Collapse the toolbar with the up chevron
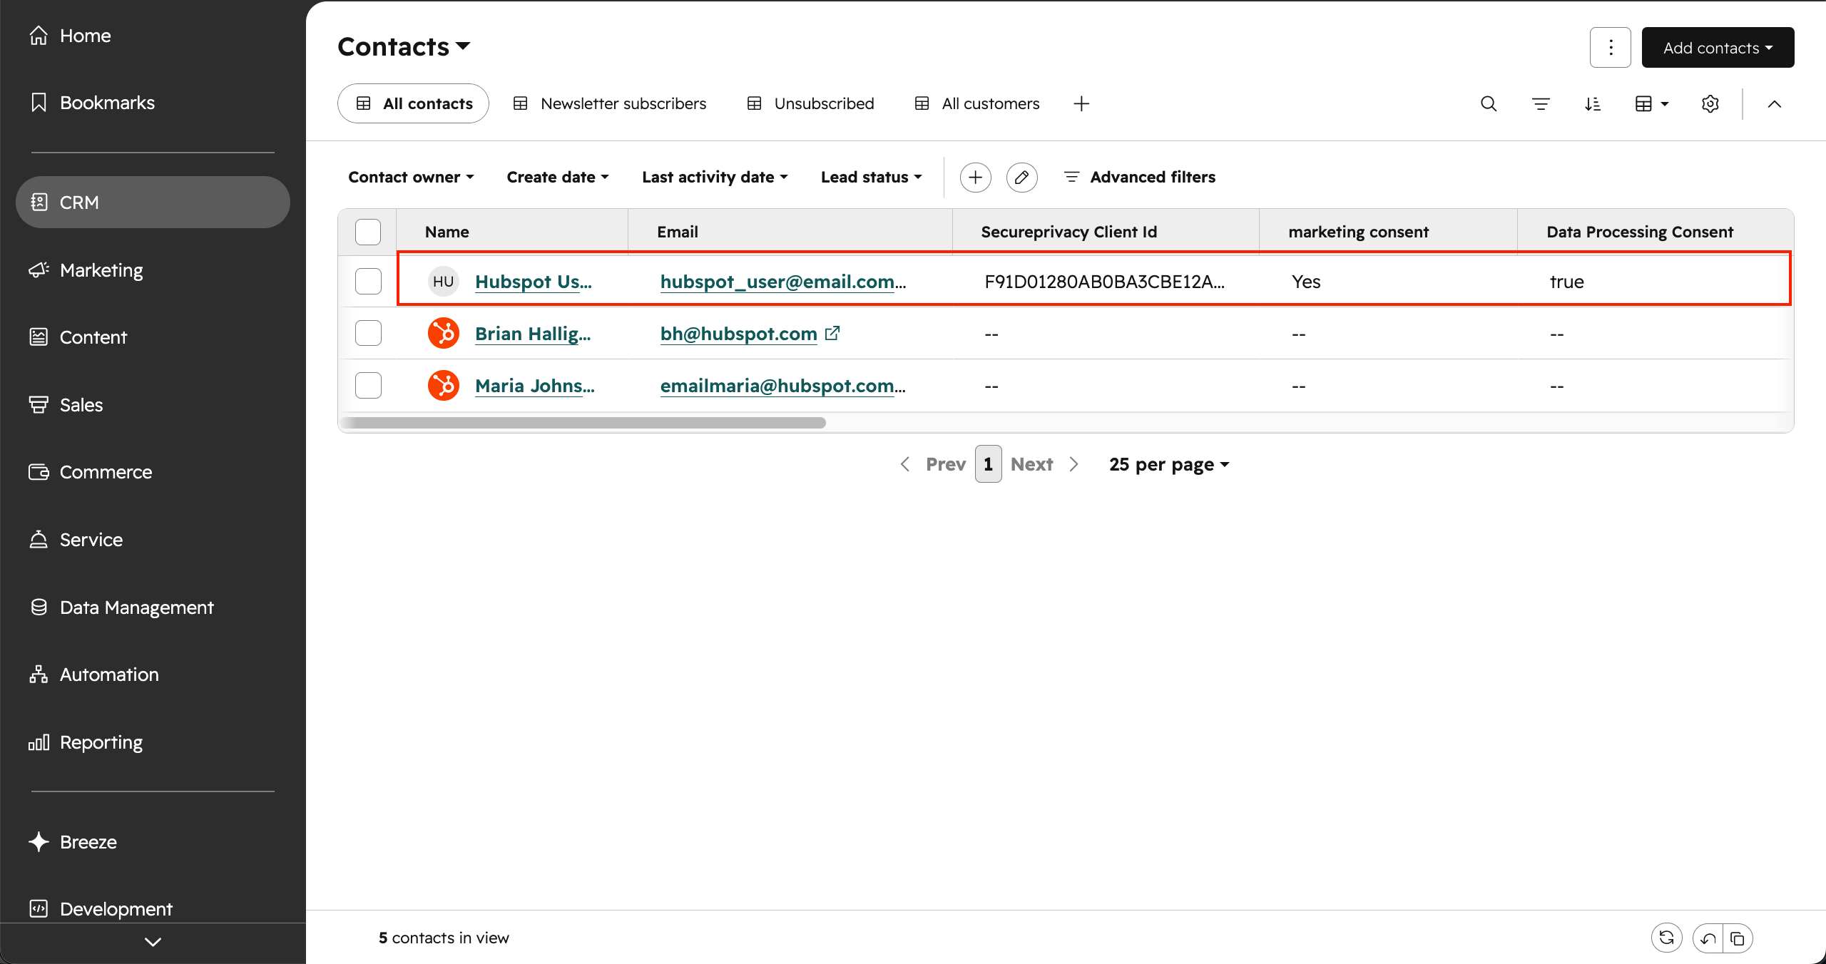This screenshot has width=1826, height=964. point(1774,104)
